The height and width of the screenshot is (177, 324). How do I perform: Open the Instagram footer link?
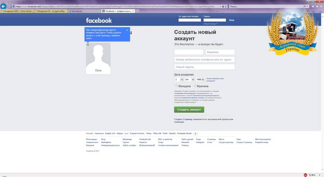click(x=200, y=142)
